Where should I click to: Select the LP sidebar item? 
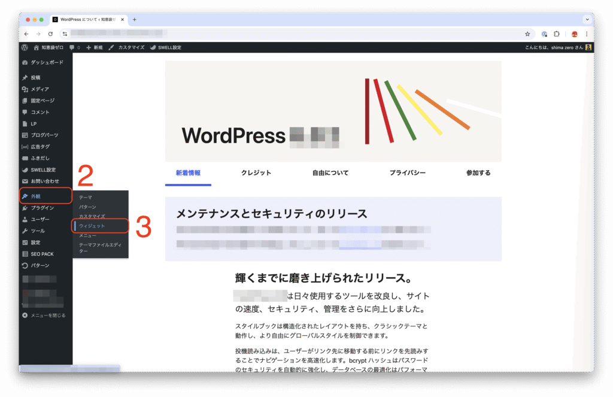coord(45,123)
